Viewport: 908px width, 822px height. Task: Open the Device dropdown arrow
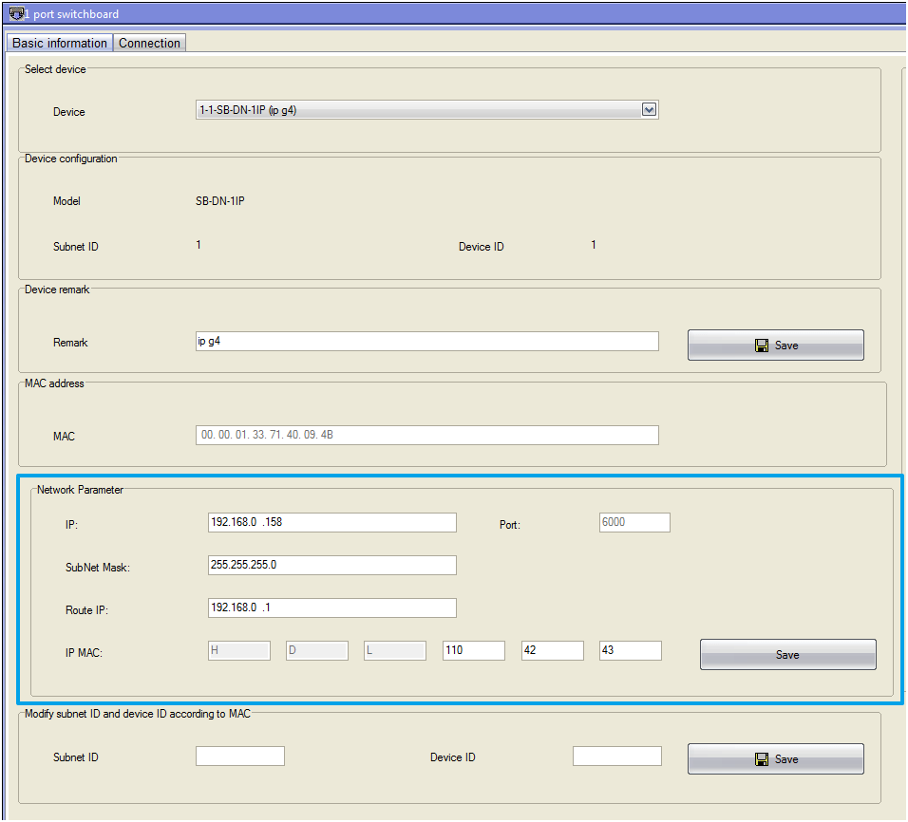[649, 110]
